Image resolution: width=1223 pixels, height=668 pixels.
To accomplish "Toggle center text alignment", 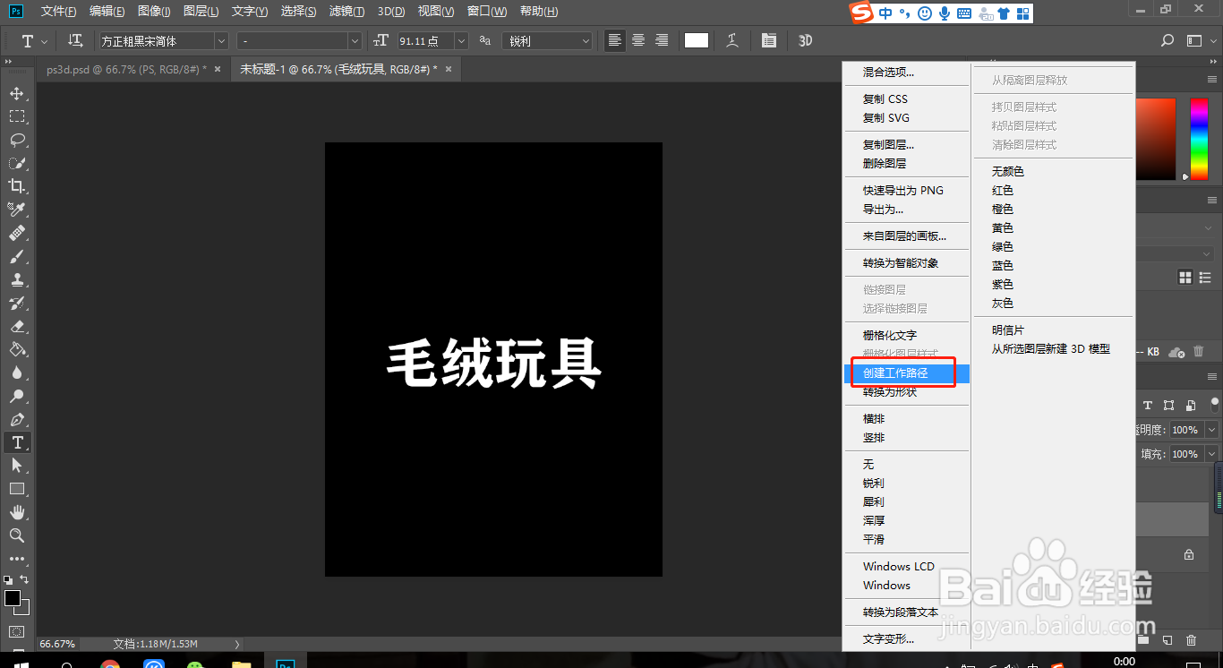I will [637, 40].
